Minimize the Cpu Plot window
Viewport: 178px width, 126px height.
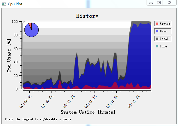coord(151,3)
